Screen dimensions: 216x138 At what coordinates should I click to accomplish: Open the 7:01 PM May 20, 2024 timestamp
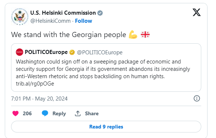click(x=39, y=99)
